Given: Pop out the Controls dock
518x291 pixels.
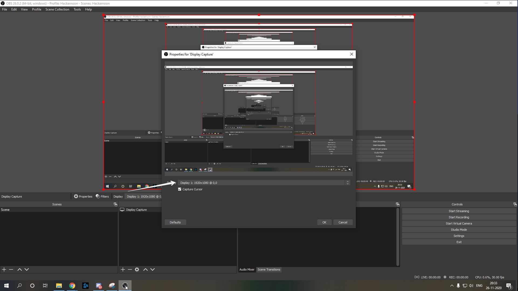Looking at the screenshot, I should tap(515, 204).
